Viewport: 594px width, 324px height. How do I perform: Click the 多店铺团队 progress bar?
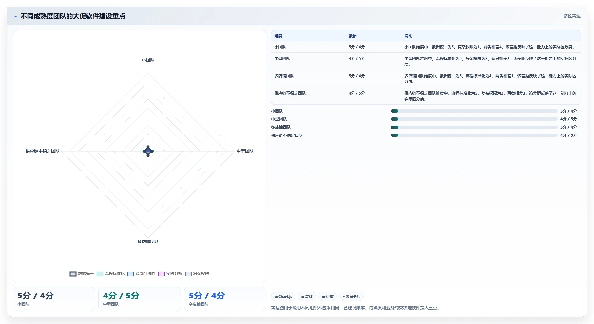pos(474,127)
